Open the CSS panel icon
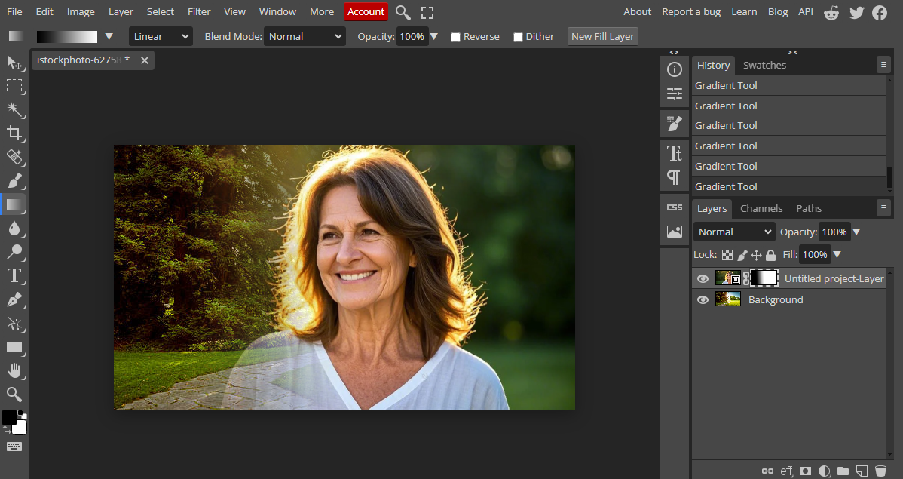Viewport: 903px width, 479px height. pos(675,207)
